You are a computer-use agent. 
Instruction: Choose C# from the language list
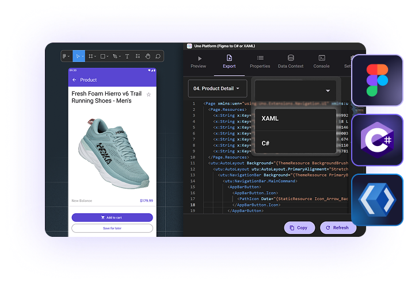pos(295,143)
